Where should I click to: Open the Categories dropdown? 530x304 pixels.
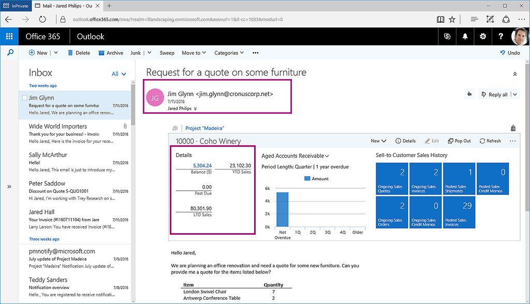click(229, 53)
